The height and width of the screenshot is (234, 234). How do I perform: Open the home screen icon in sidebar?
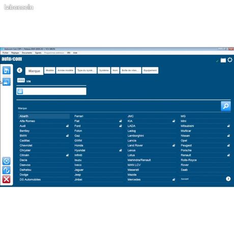(7, 70)
